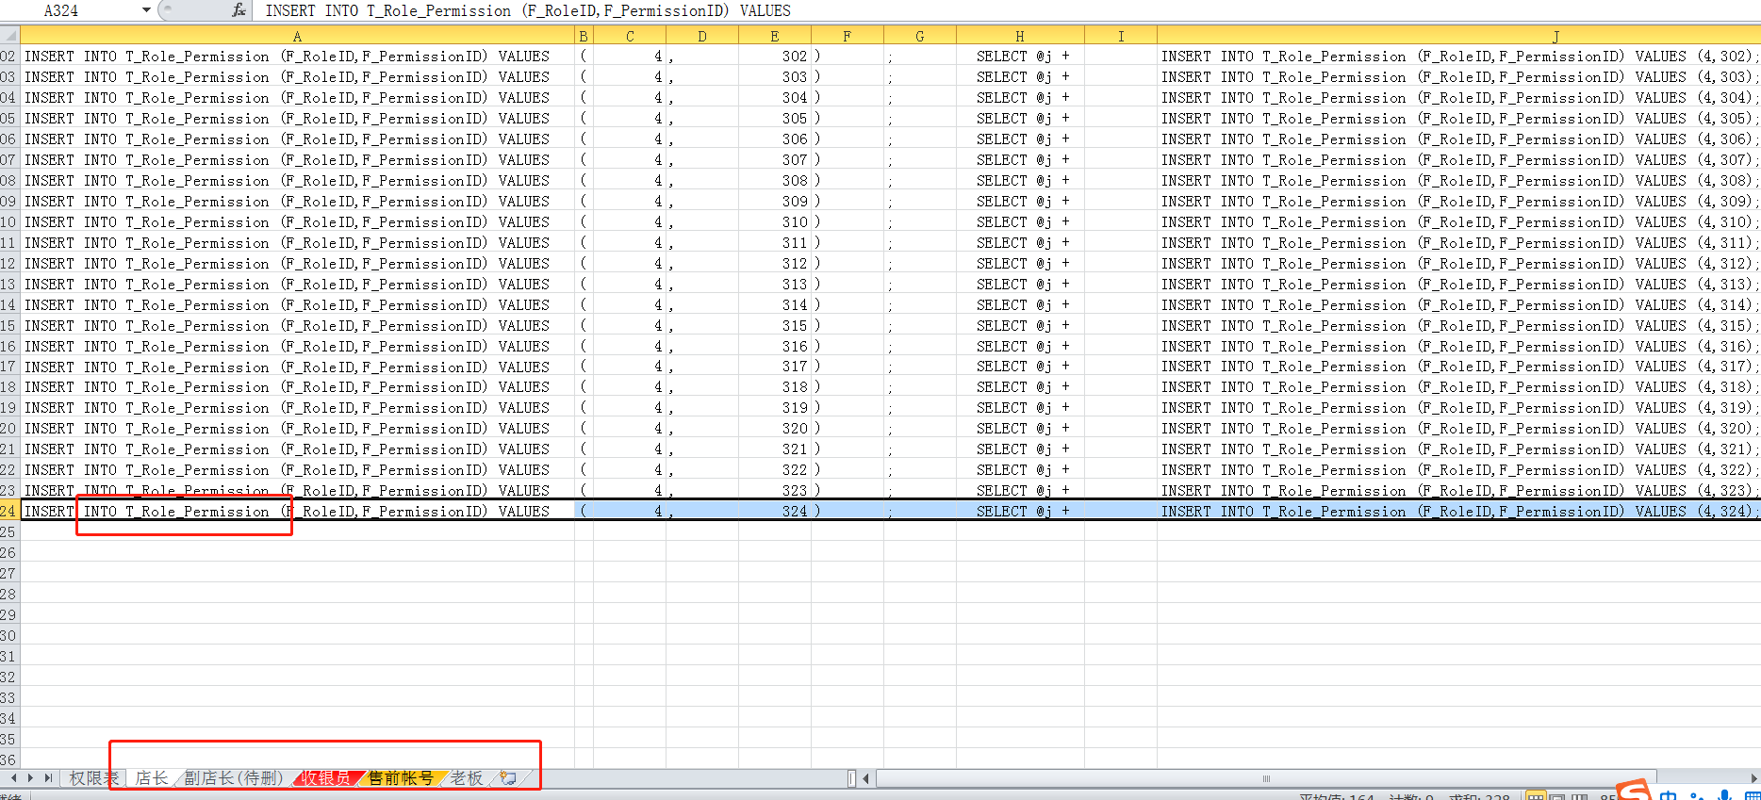Screen dimensions: 1761x800
Task: Click the horizontal scrollbar thumb
Action: (x=1266, y=778)
